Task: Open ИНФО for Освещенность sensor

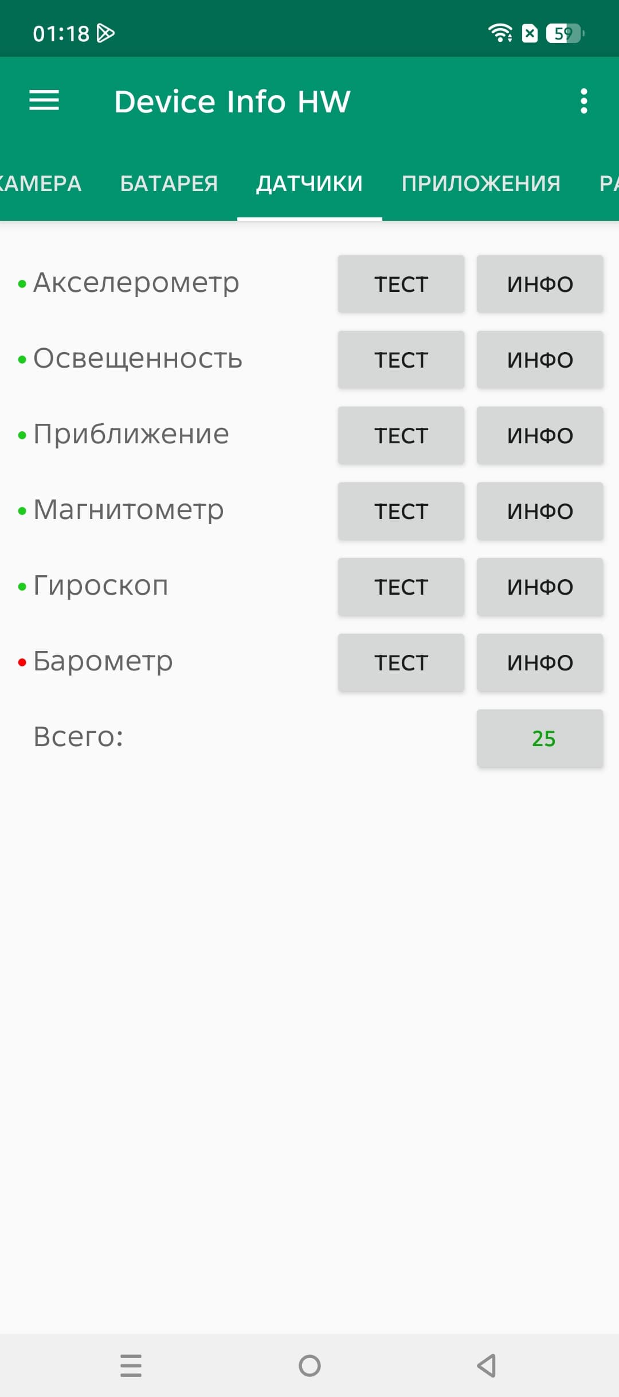Action: (x=540, y=360)
